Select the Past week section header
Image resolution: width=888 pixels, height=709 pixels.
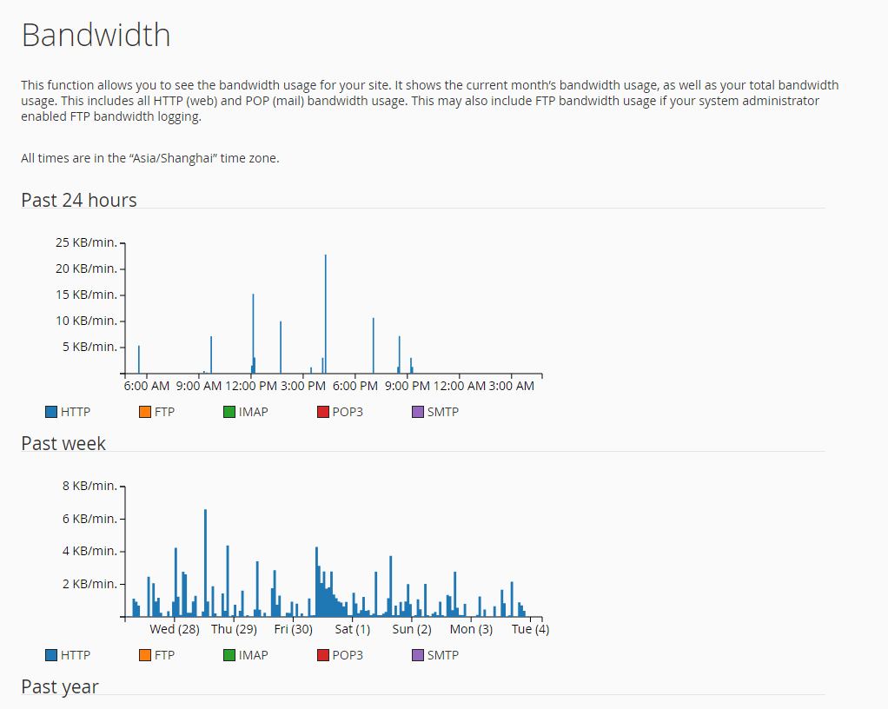tap(63, 443)
